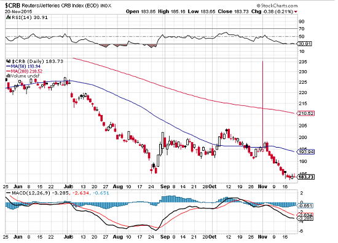
Task: Select the Open 183.85 value in the header
Action: 141,12
